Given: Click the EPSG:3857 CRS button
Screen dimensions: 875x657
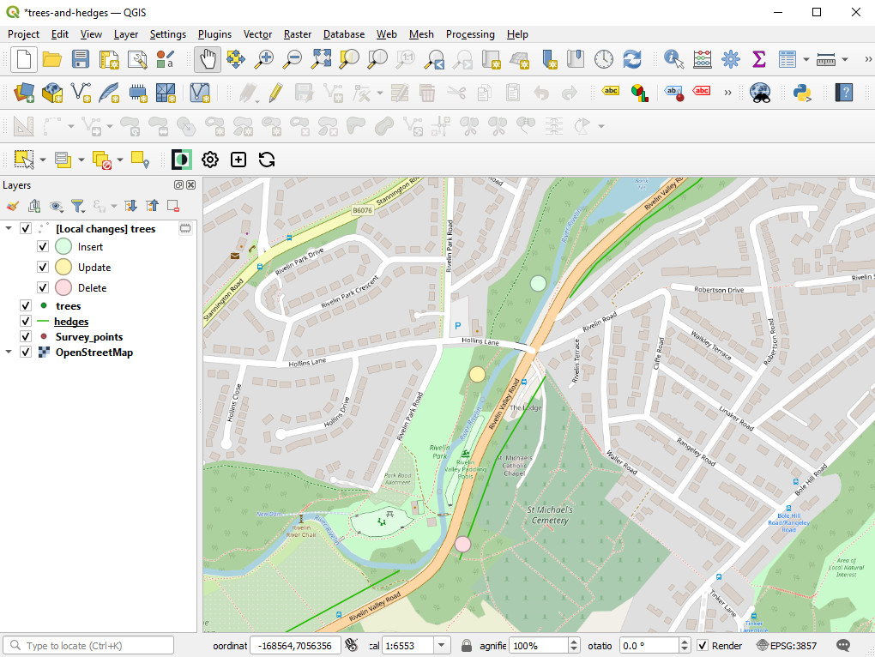Looking at the screenshot, I should (787, 645).
